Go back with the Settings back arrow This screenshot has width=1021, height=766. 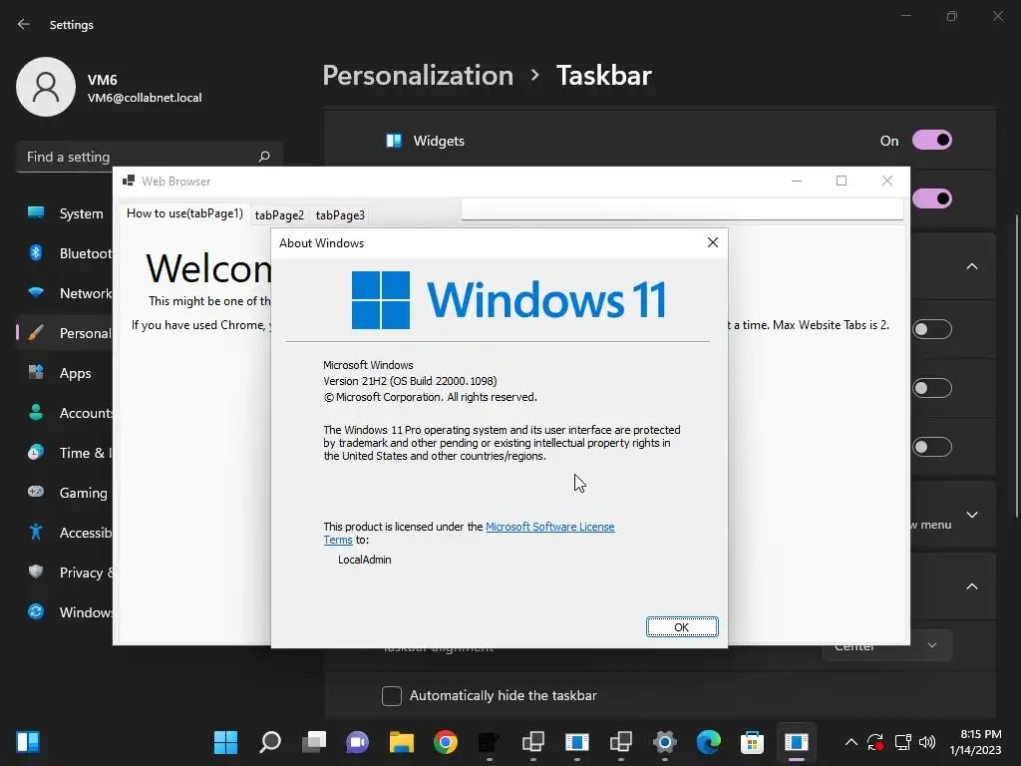click(24, 24)
